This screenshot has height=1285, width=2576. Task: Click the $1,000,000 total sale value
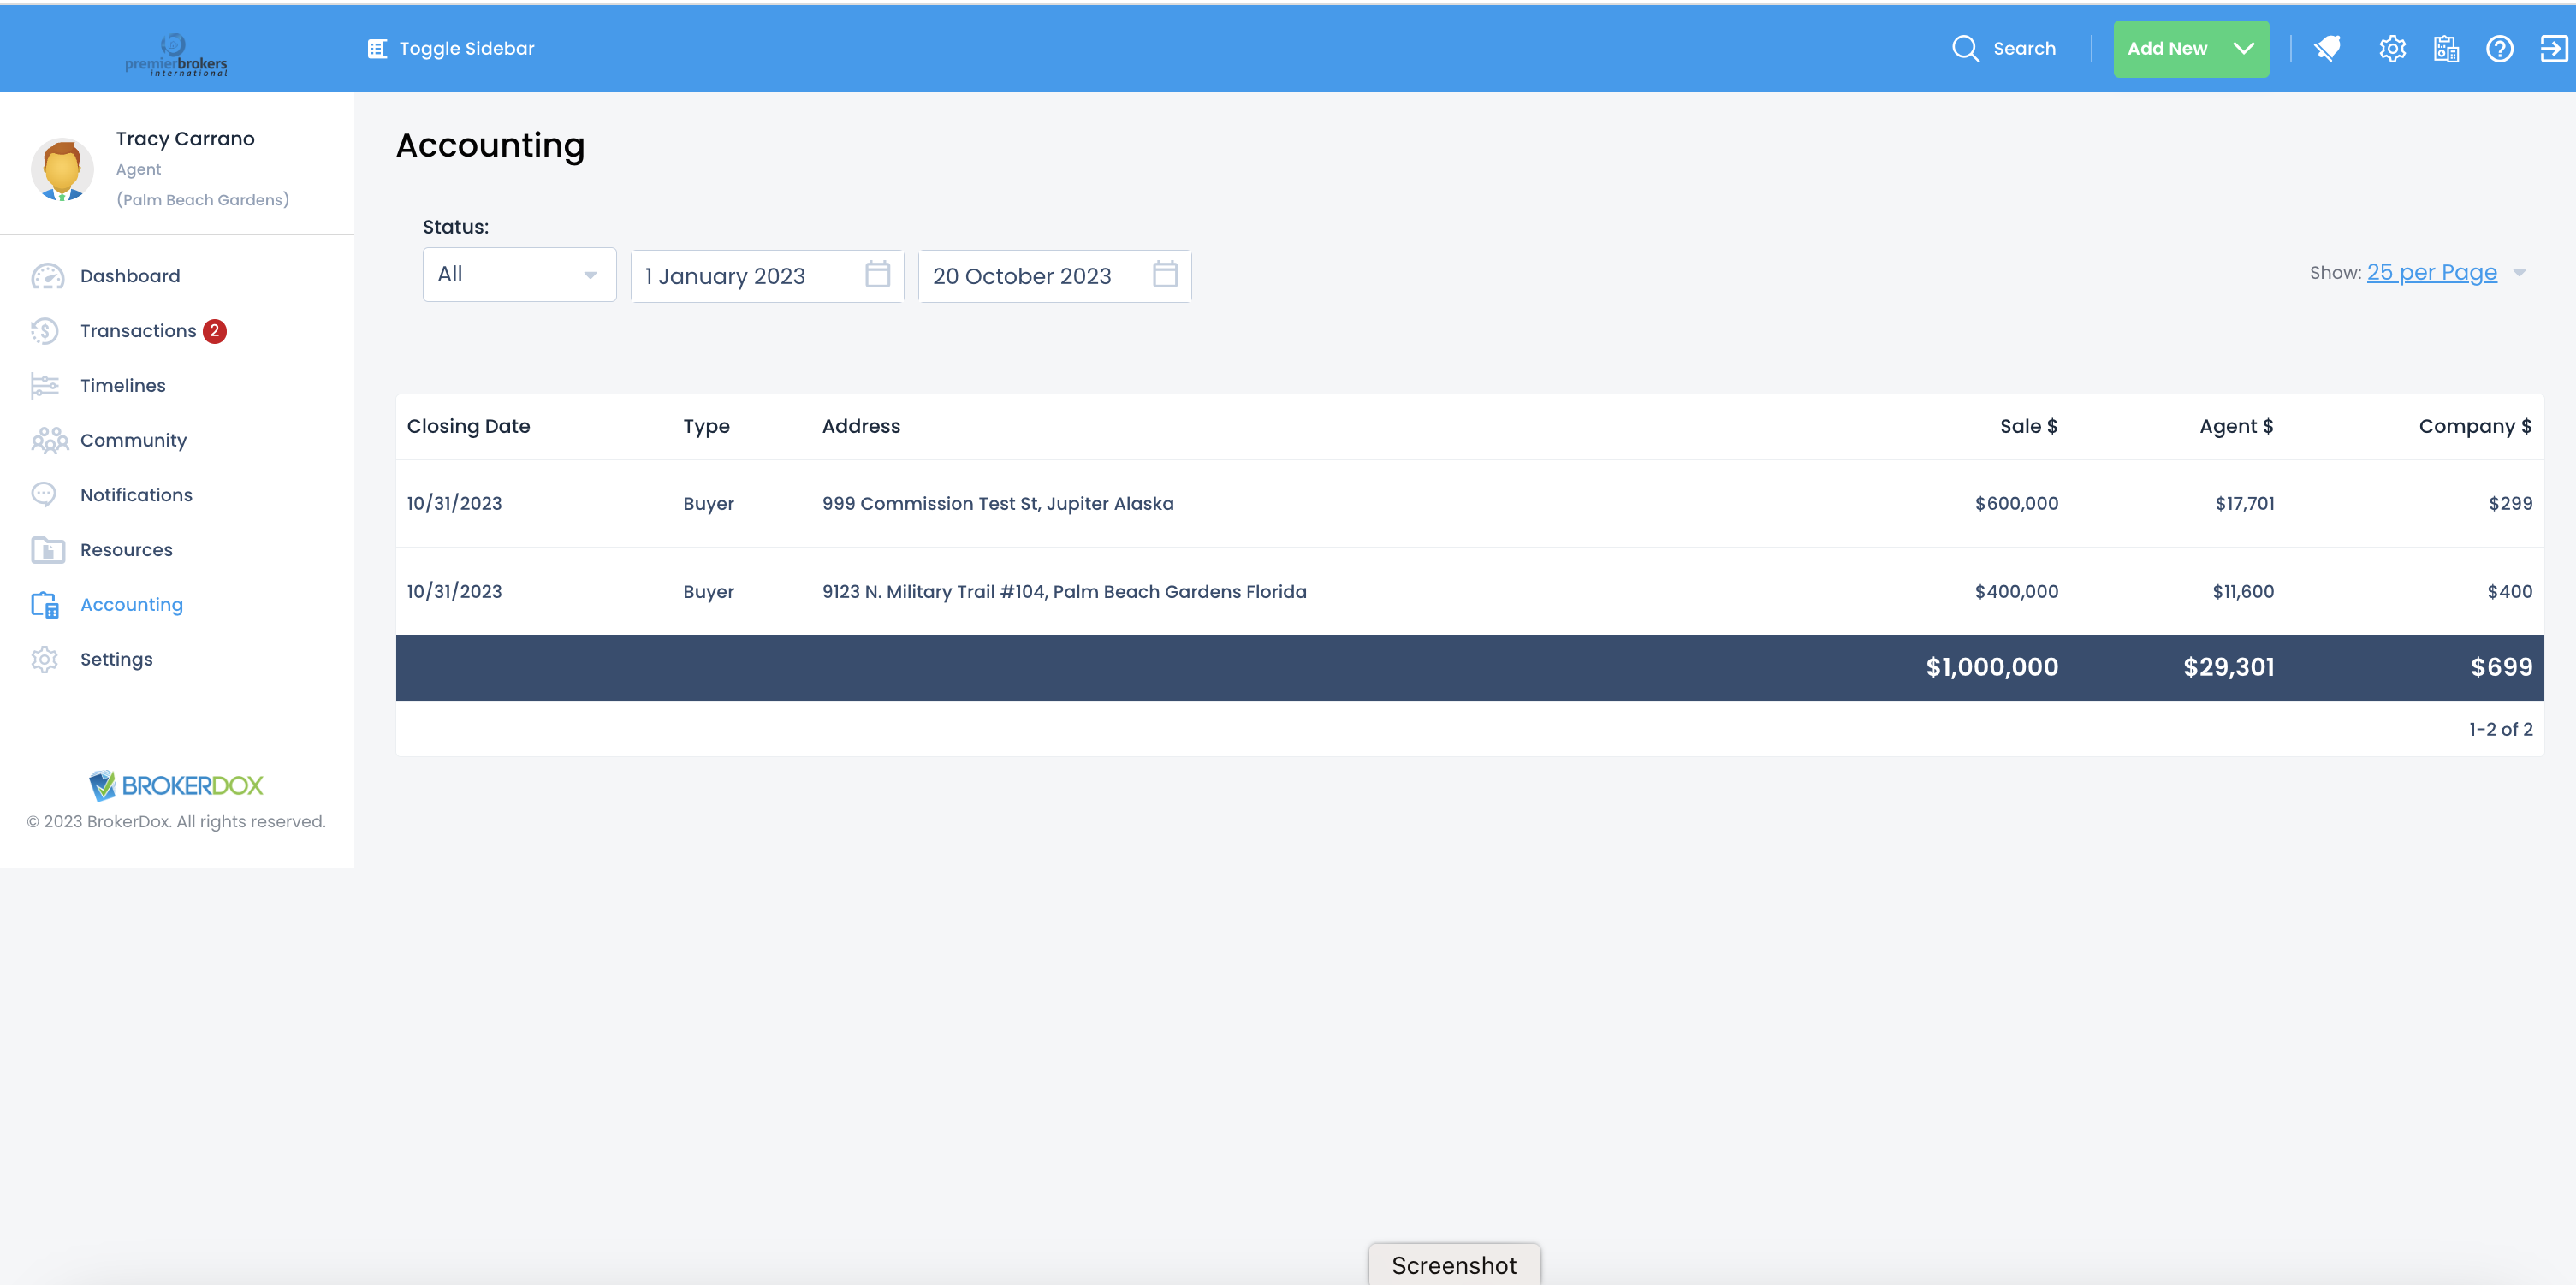(1991, 668)
